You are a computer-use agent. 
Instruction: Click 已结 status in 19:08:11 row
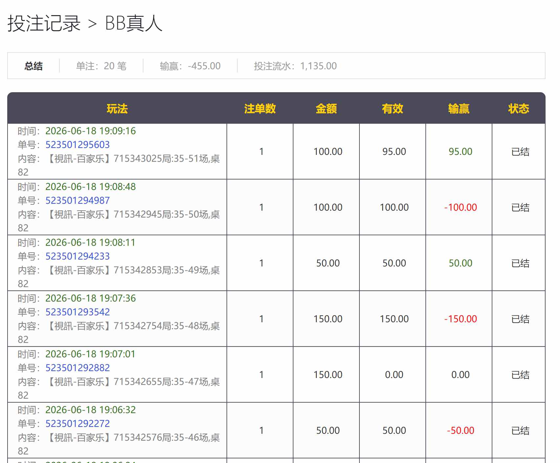[520, 263]
